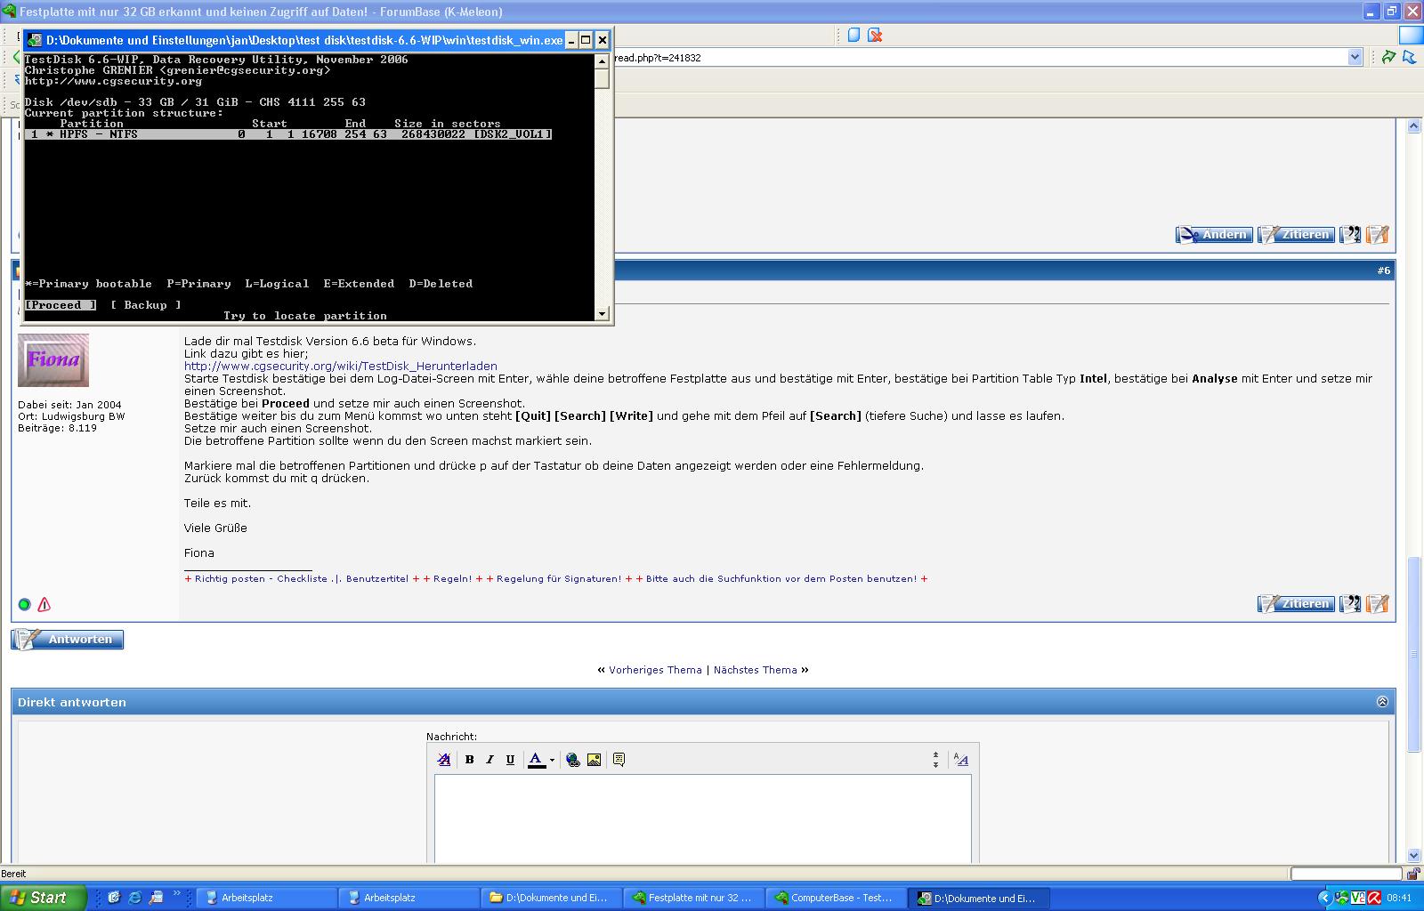Open the Richtig posten - Checkliste signature link
Viewport: 1424px width, 911px height.
[x=261, y=578]
